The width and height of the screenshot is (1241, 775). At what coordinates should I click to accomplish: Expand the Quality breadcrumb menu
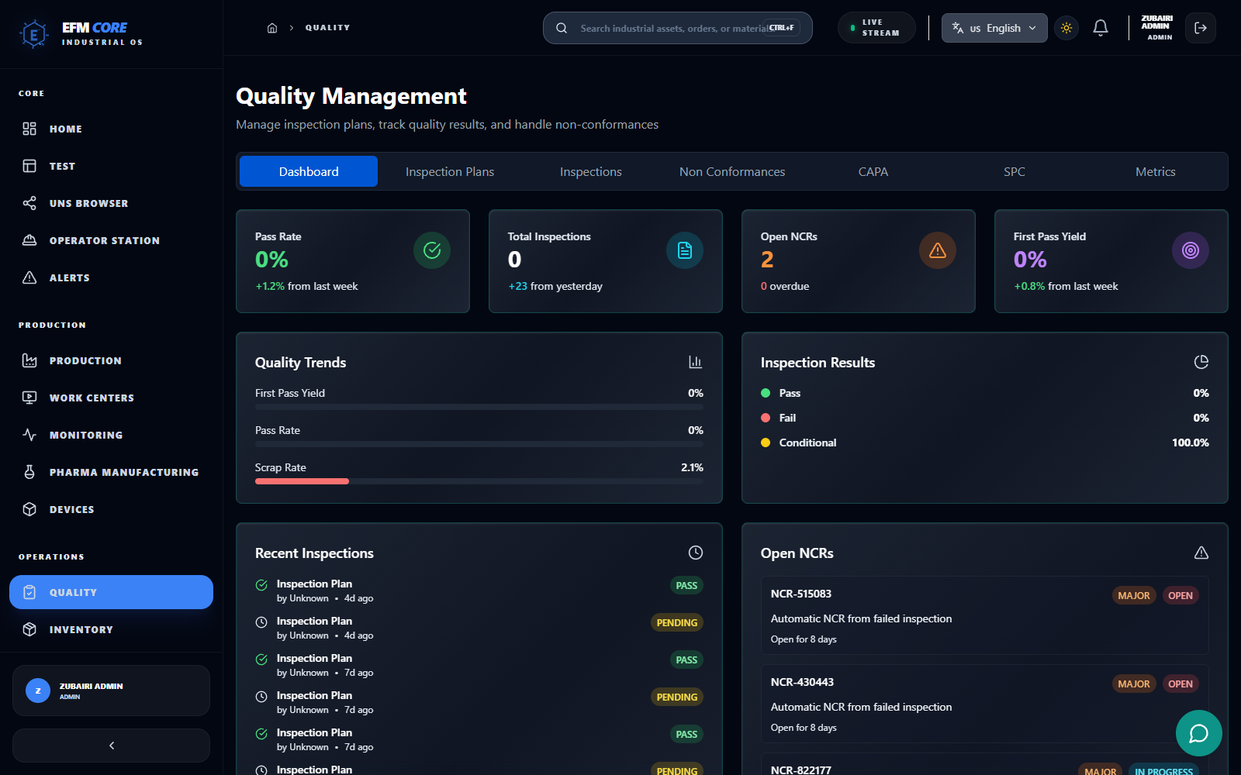pyautogui.click(x=327, y=27)
